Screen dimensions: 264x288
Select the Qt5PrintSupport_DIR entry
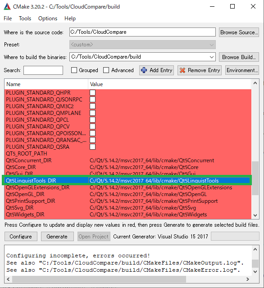click(x=30, y=201)
